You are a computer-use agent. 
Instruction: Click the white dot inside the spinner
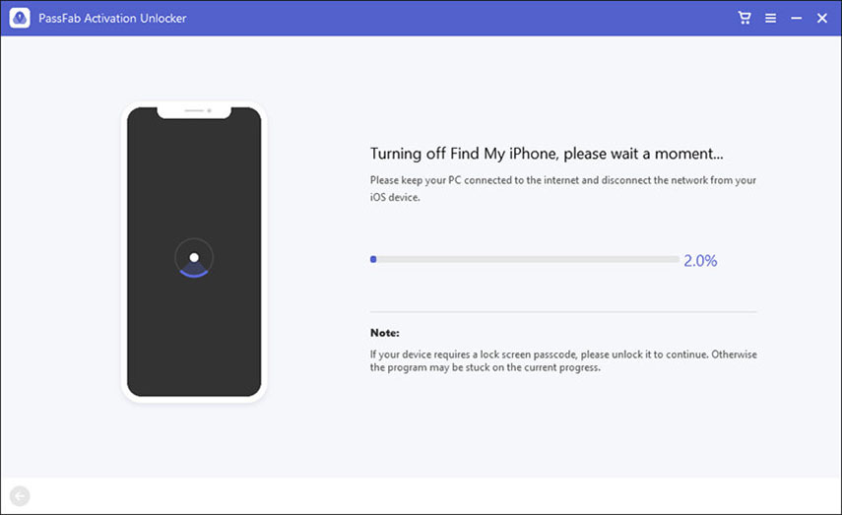(194, 257)
